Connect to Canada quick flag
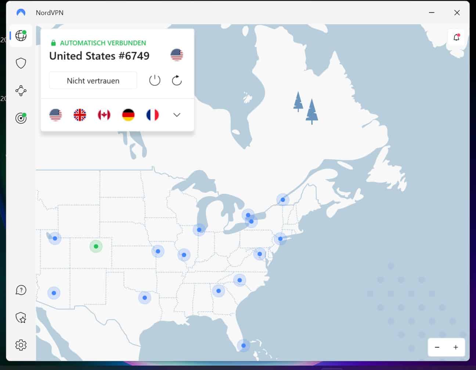The image size is (476, 370). point(104,115)
